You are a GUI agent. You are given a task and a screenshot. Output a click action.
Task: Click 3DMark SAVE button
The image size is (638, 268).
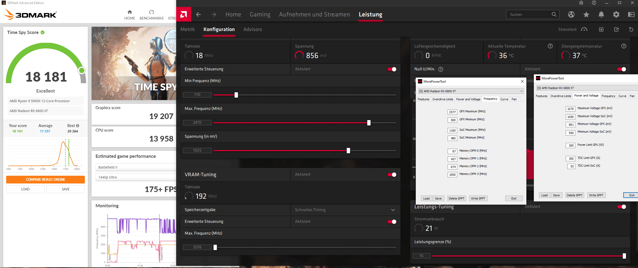[x=66, y=189]
